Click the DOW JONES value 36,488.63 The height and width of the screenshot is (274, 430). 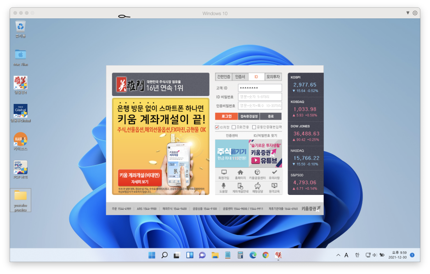pyautogui.click(x=306, y=134)
